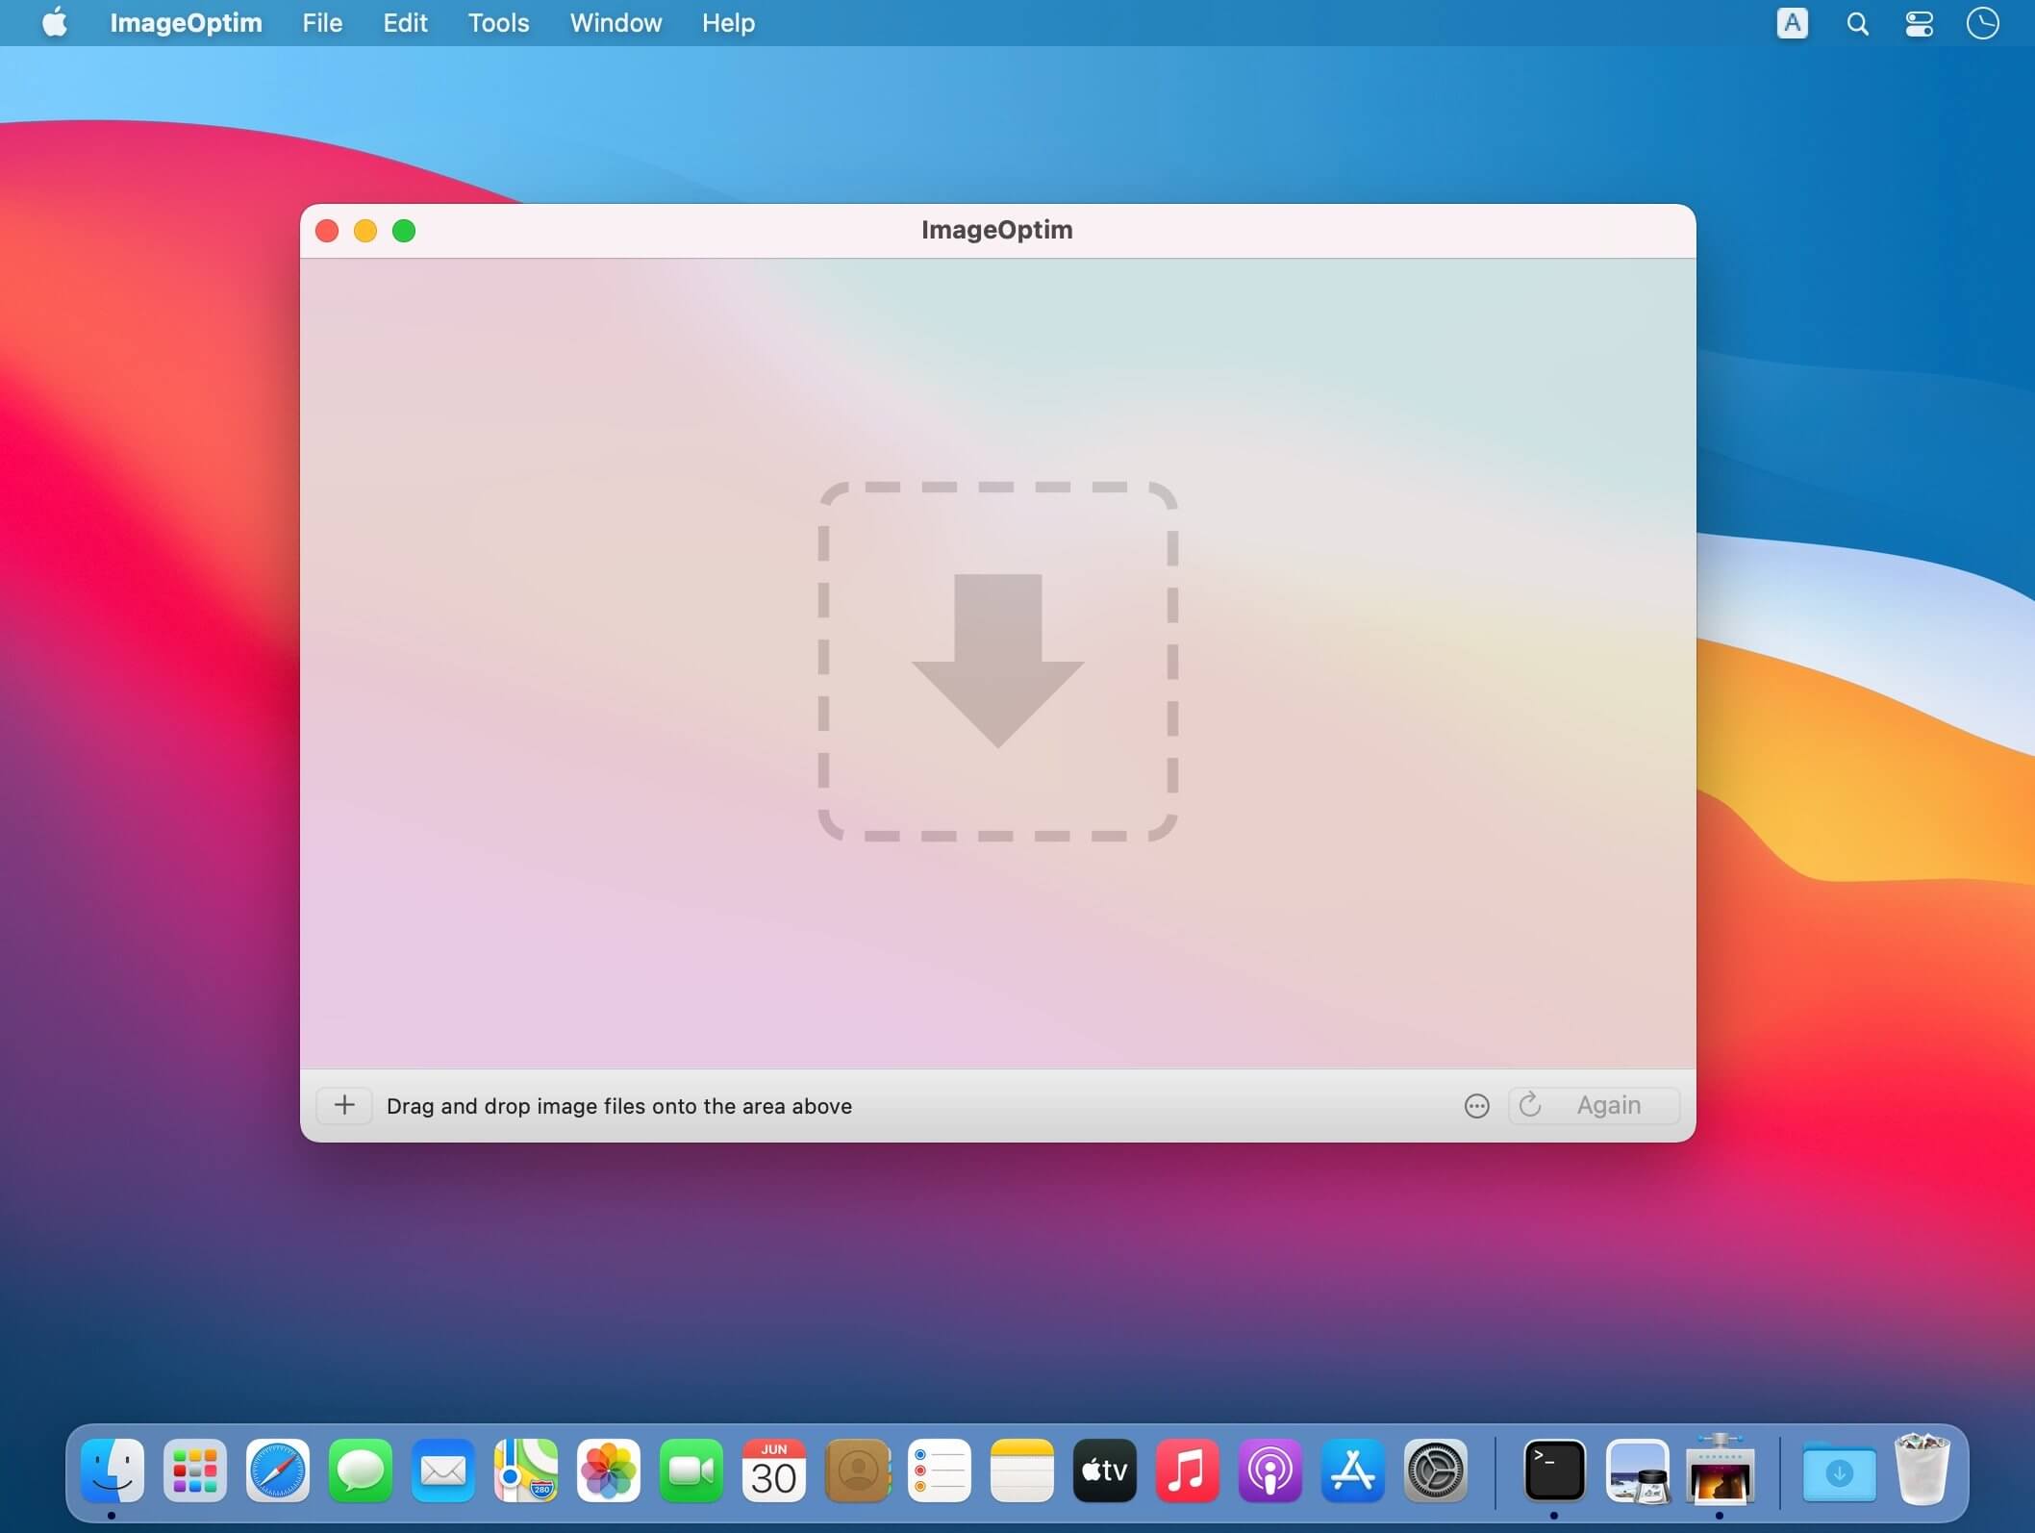
Task: Click the plus button to add images
Action: tap(344, 1105)
